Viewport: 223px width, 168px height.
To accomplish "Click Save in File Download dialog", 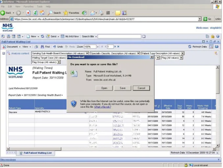I will (x=123, y=88).
